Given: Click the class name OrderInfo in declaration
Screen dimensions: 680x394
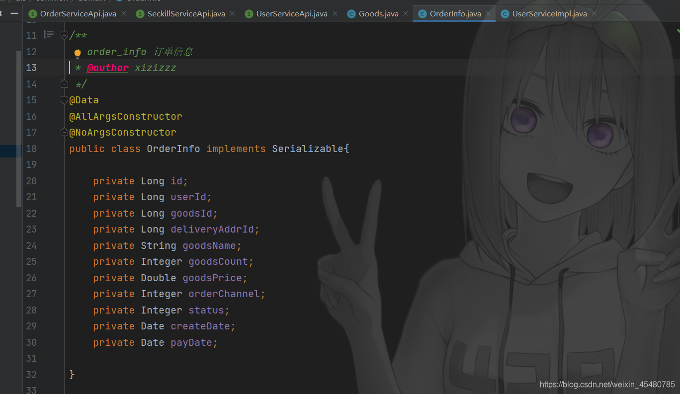Looking at the screenshot, I should [x=173, y=149].
